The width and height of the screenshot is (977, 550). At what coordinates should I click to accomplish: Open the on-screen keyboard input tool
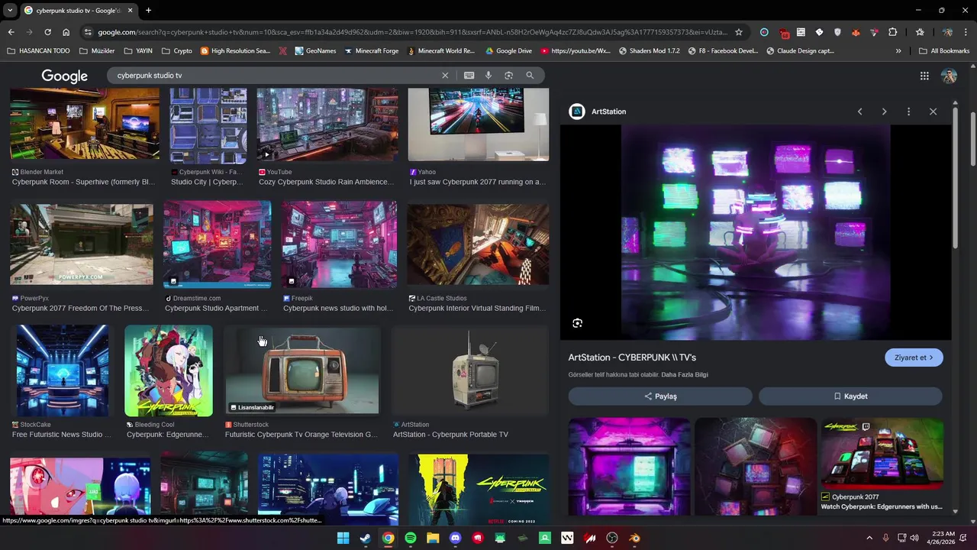point(469,76)
